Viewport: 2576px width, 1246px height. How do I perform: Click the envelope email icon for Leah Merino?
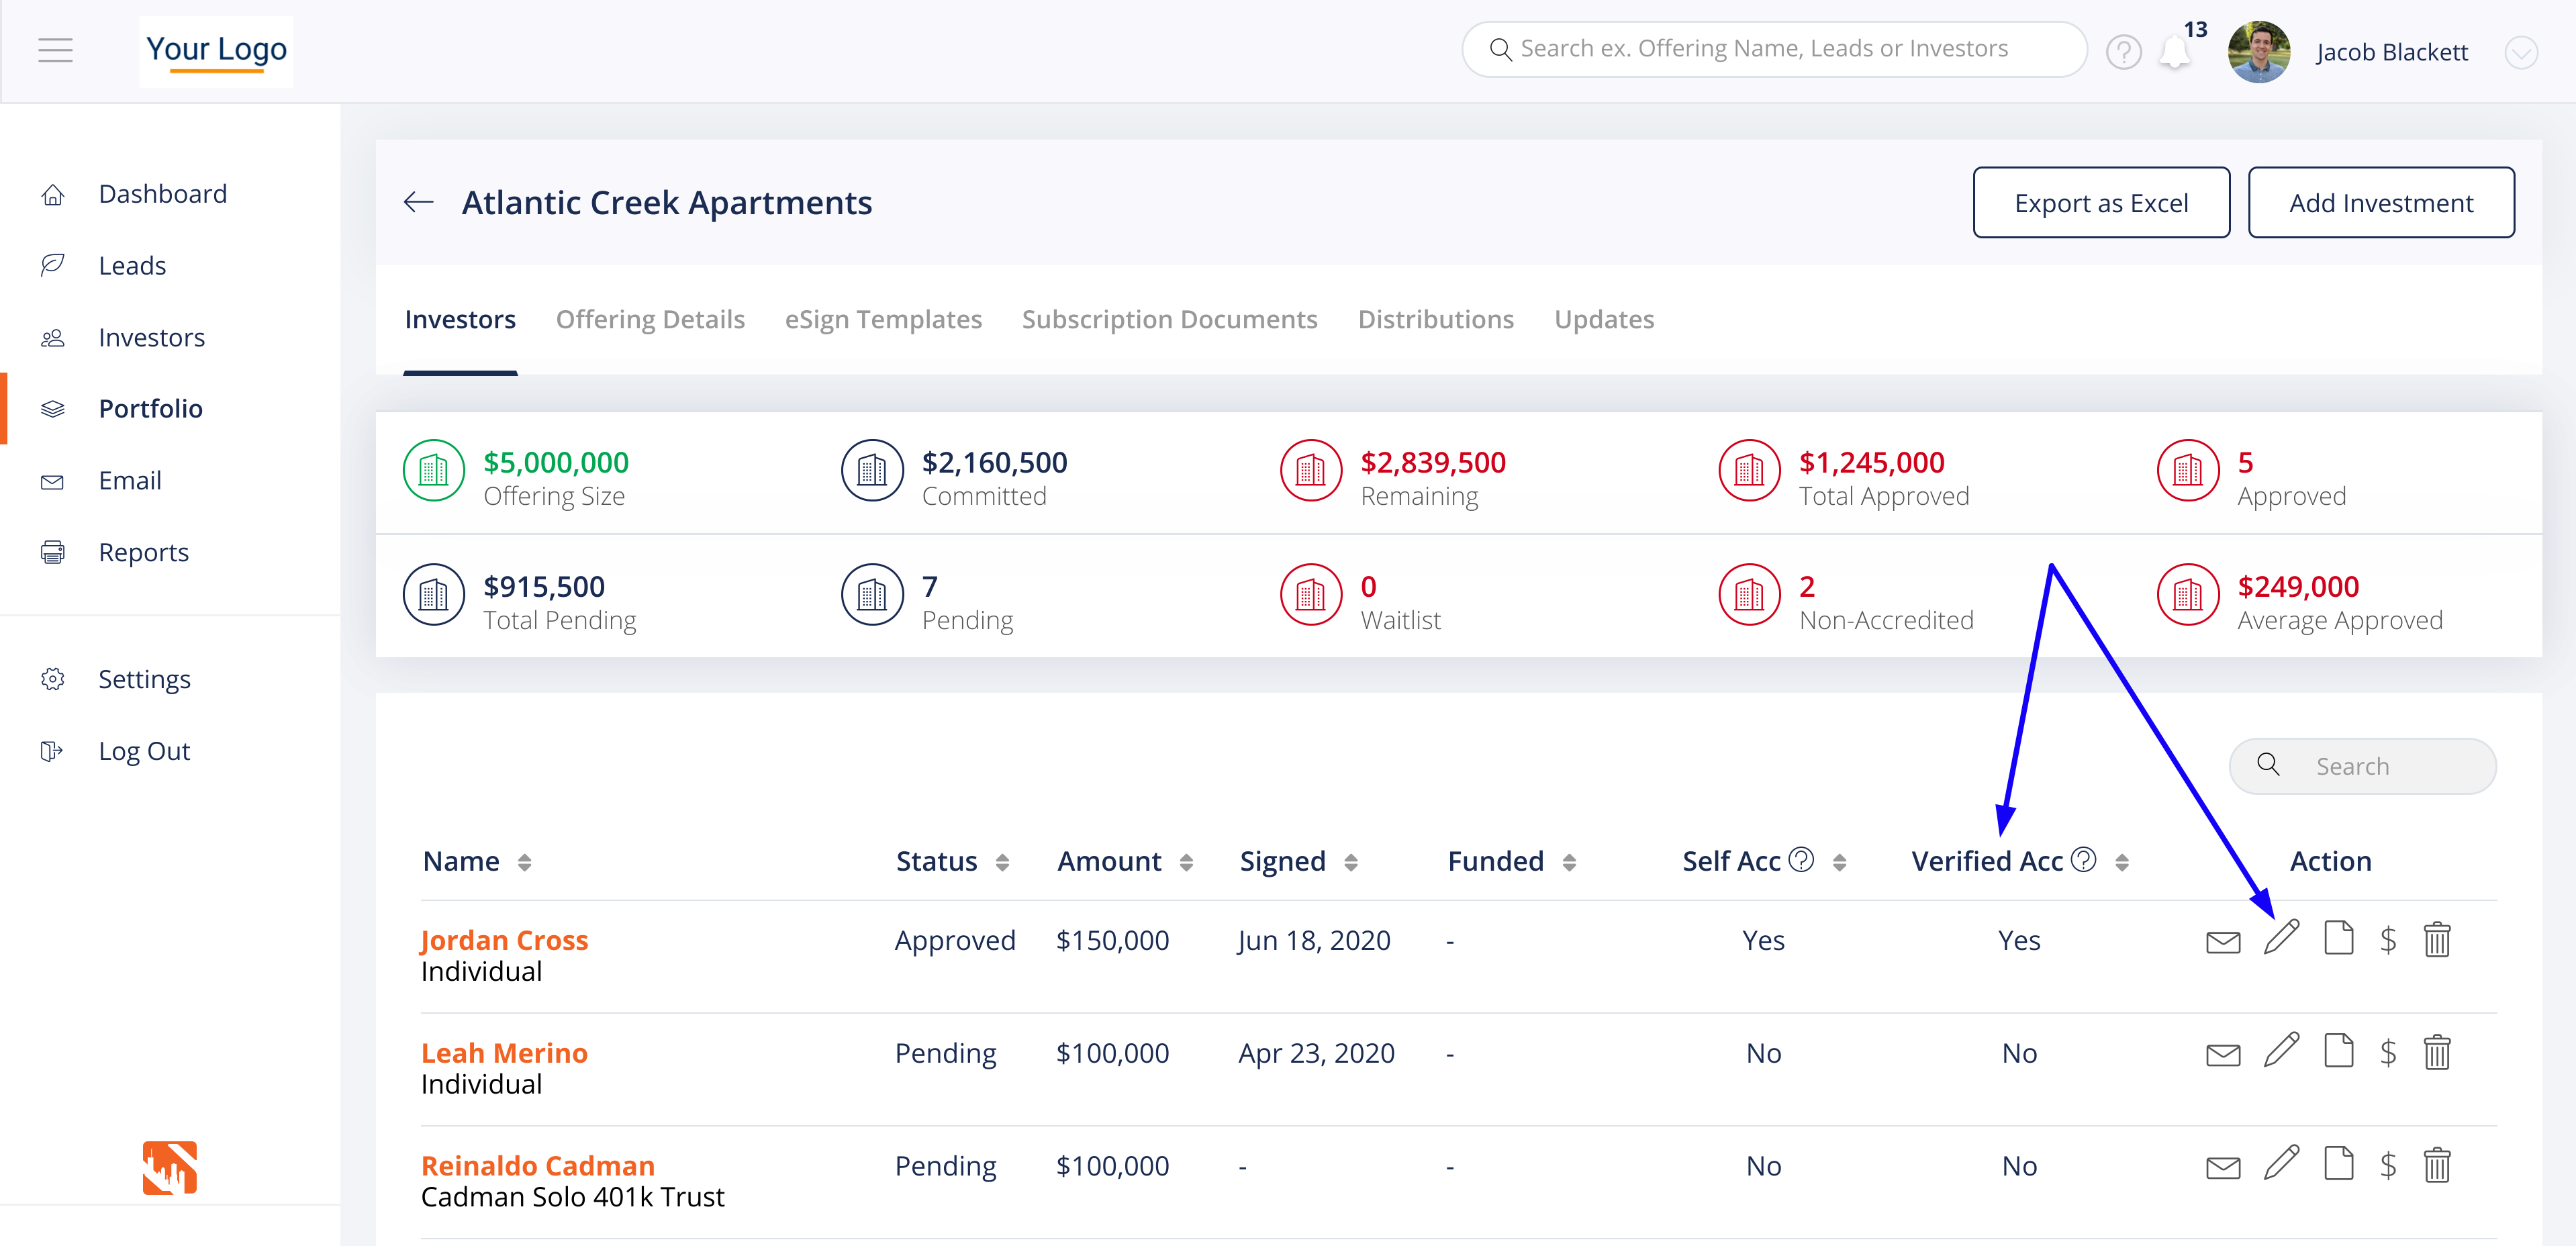[x=2222, y=1054]
